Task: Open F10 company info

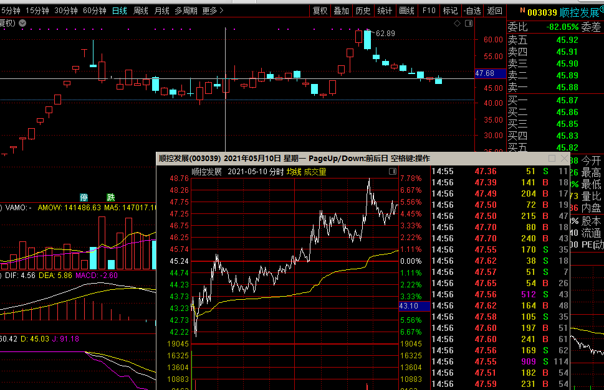Action: pyautogui.click(x=429, y=11)
